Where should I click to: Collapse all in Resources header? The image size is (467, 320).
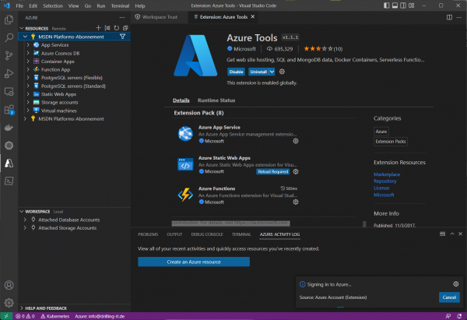(x=125, y=28)
